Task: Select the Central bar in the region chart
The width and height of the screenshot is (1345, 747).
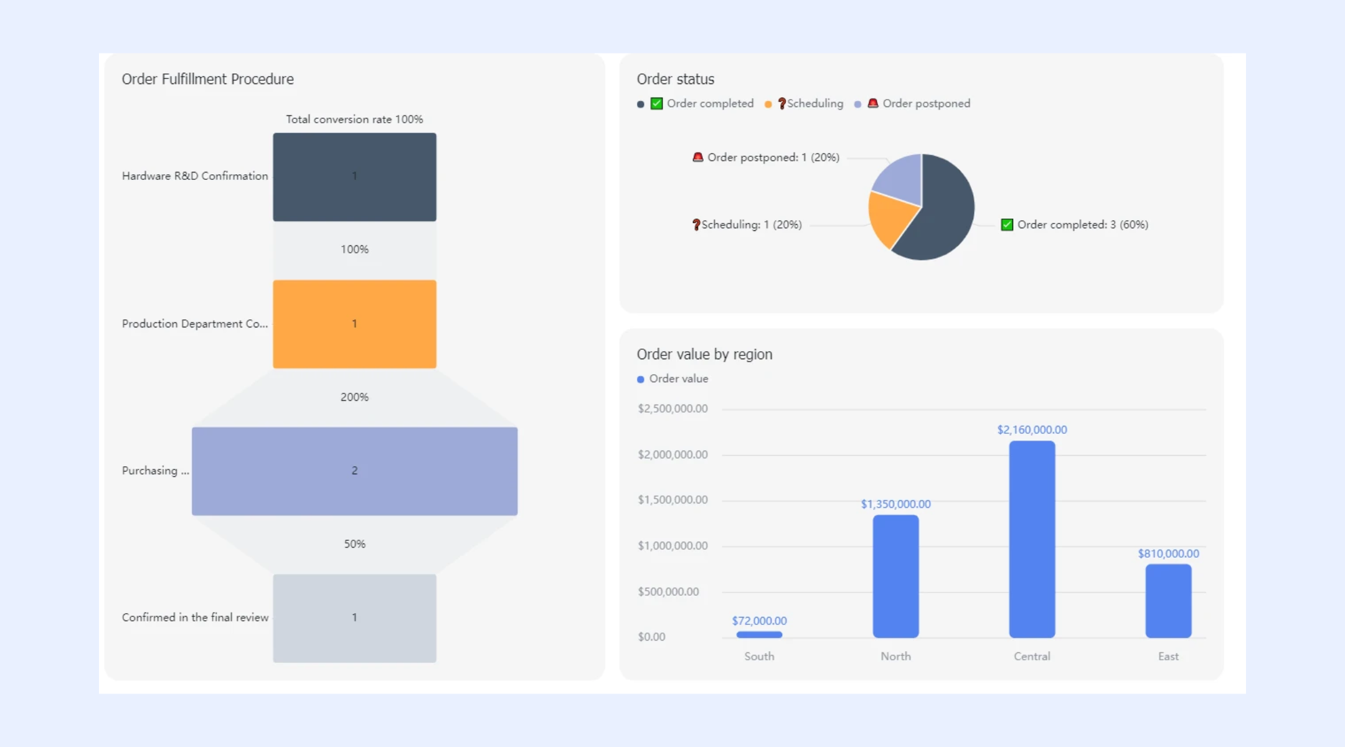Action: pyautogui.click(x=1032, y=539)
